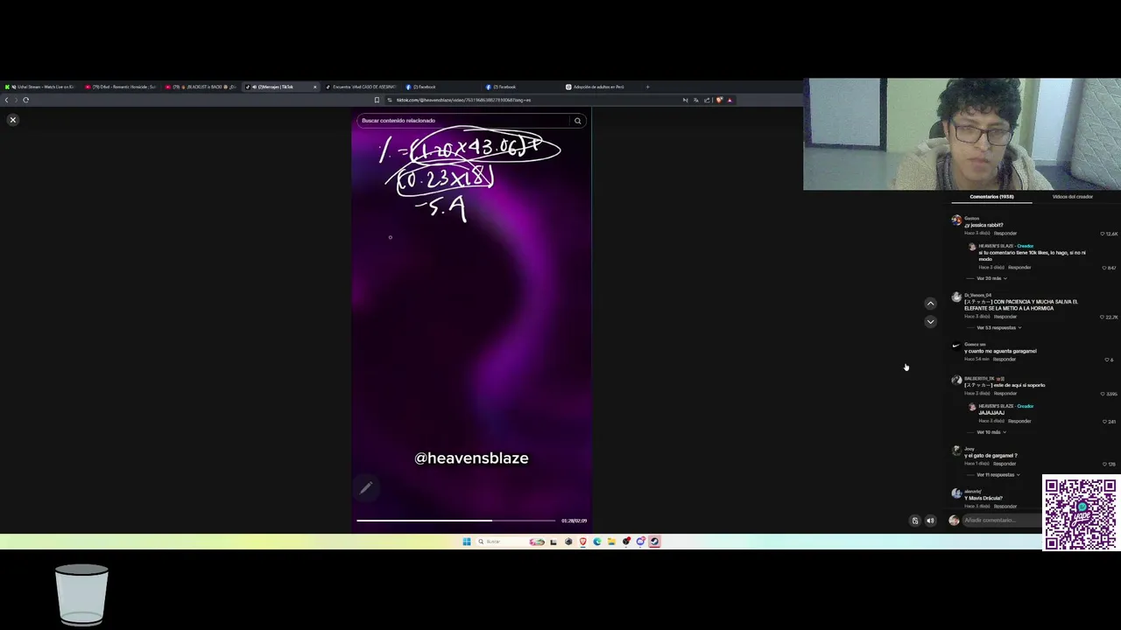Viewport: 1121px width, 630px height.
Task: Expand 'Ver 11 respuestas' replies
Action: (x=999, y=475)
